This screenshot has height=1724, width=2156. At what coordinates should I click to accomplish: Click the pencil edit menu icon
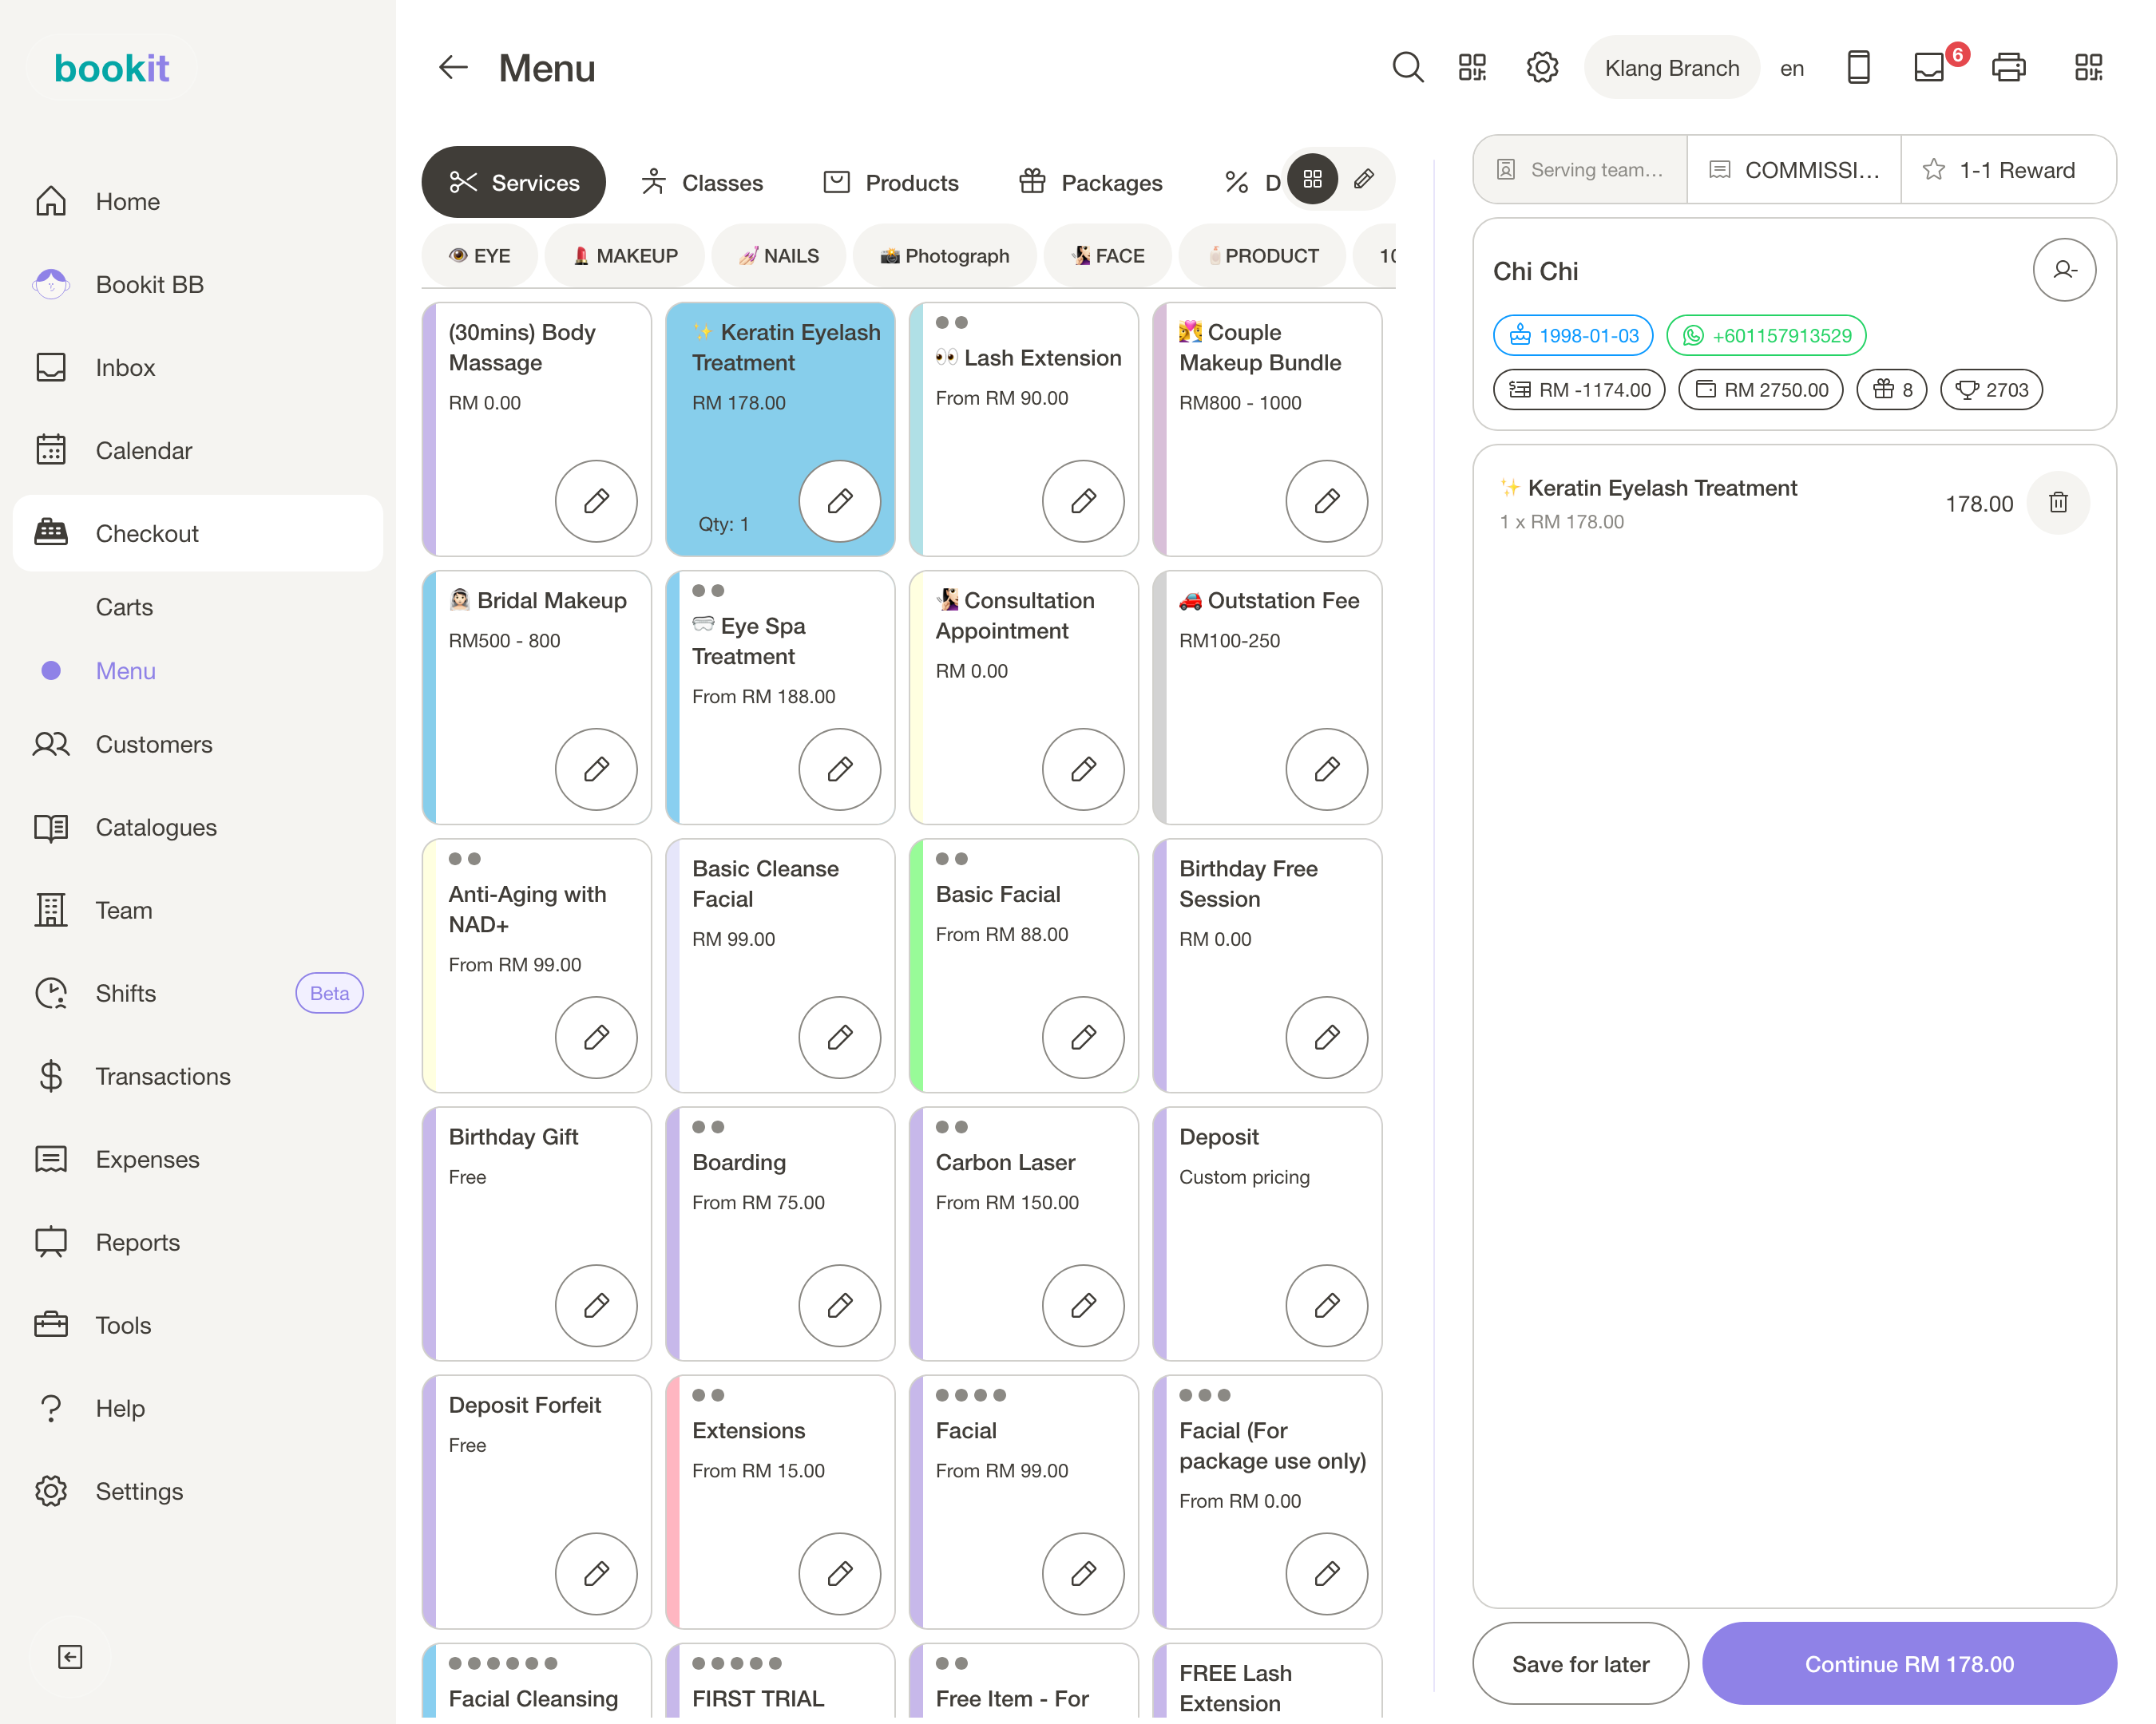(1364, 180)
